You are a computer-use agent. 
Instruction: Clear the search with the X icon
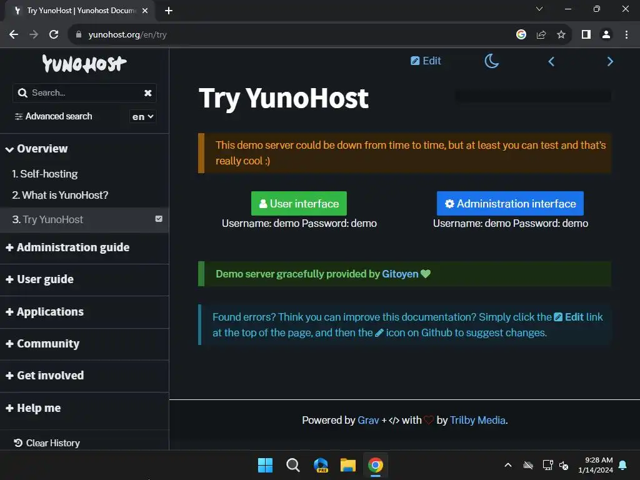(x=147, y=93)
